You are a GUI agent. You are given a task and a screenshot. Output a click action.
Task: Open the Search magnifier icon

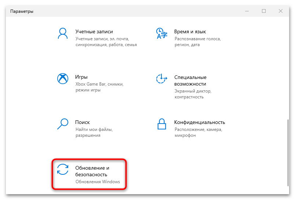(63, 124)
